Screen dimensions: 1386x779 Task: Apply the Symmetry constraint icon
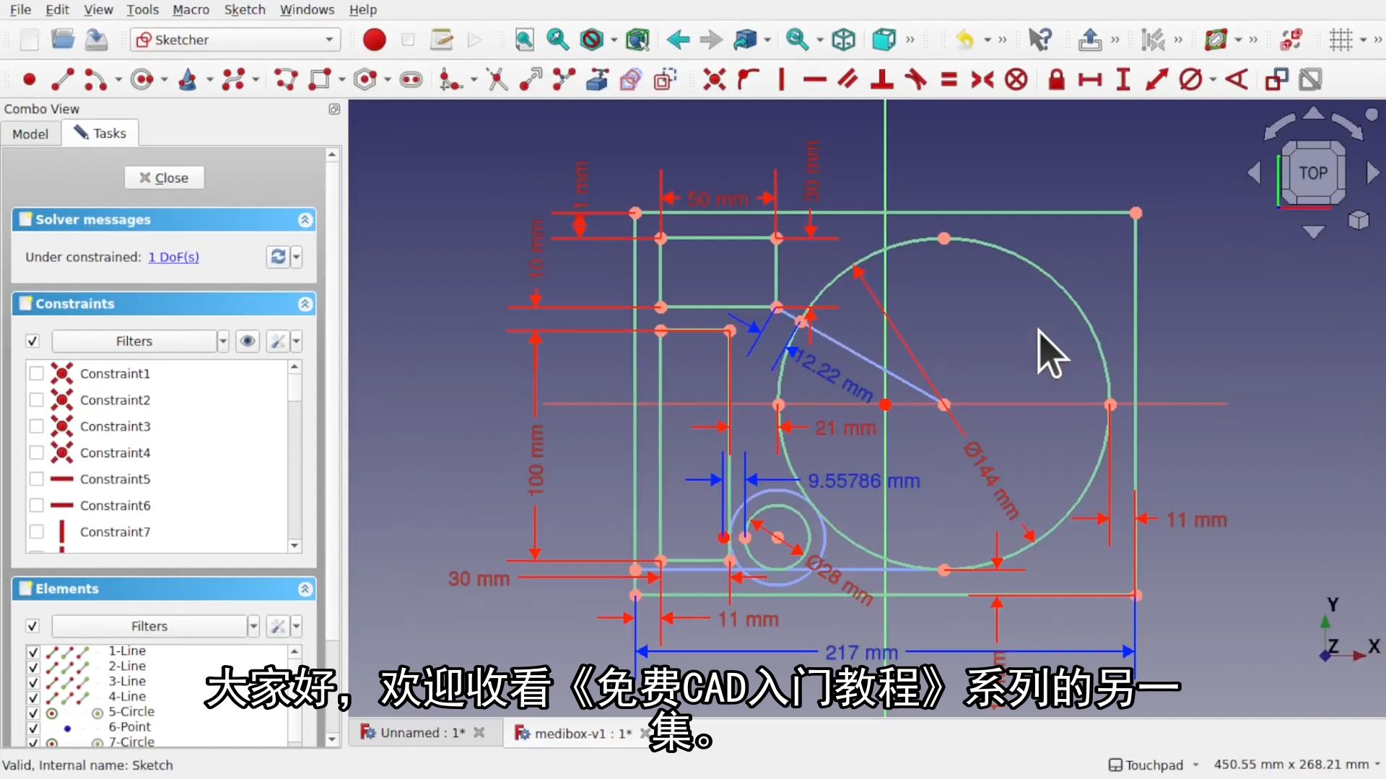pyautogui.click(x=982, y=79)
